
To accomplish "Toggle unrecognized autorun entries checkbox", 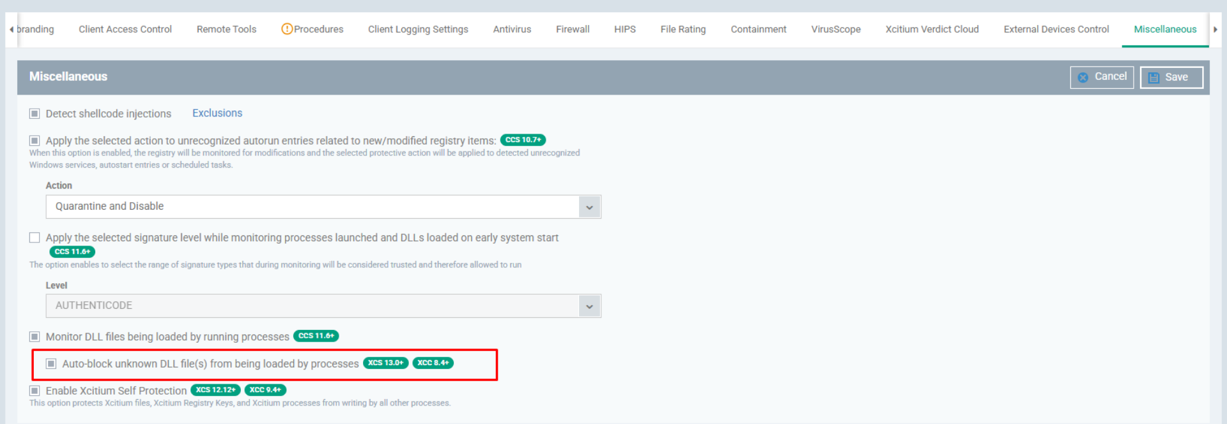I will click(35, 141).
